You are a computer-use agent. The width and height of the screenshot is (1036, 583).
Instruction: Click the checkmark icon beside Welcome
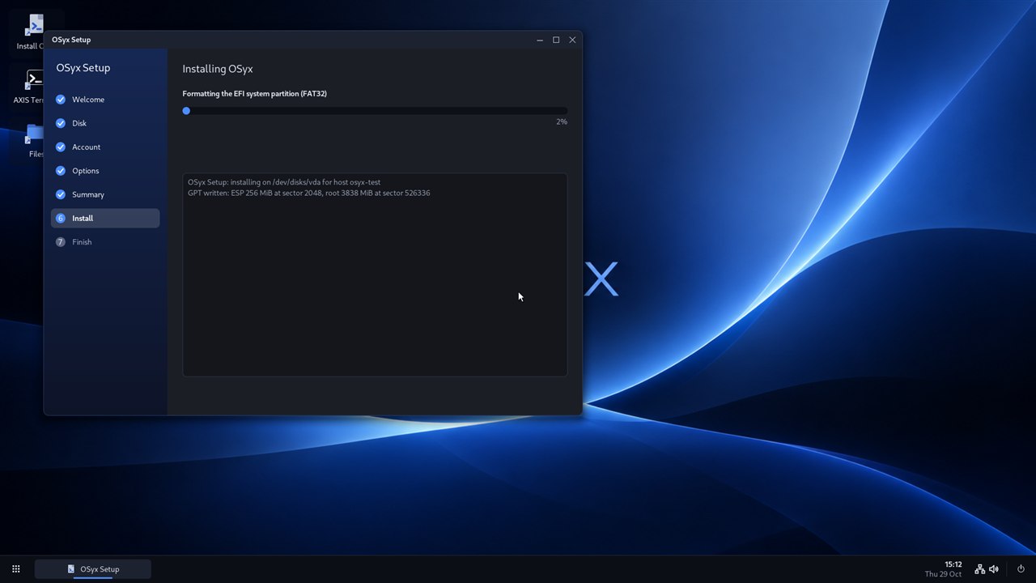(61, 100)
